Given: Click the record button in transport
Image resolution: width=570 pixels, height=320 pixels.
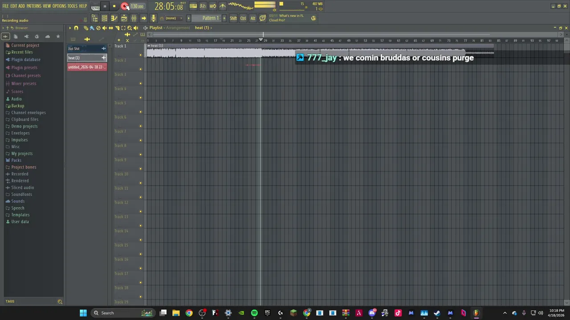Looking at the screenshot, I should 125,6.
